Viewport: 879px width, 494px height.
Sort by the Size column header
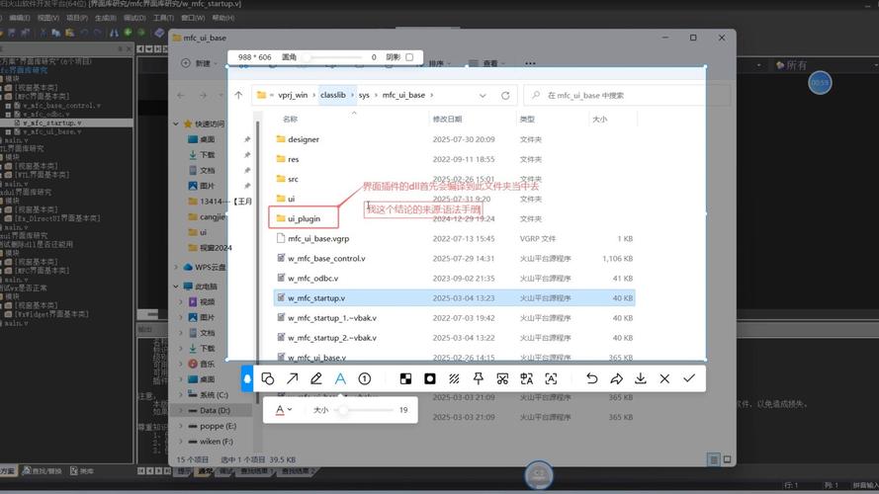(x=600, y=120)
